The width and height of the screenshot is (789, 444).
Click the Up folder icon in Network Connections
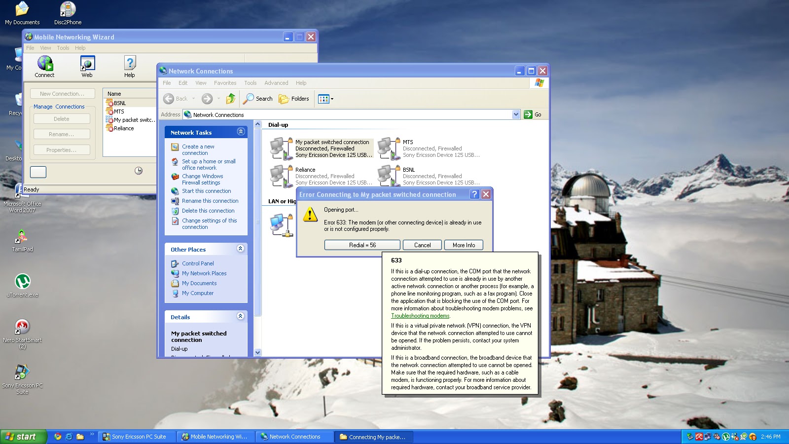231,99
